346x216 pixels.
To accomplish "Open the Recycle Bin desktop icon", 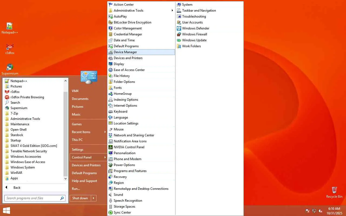I will click(x=334, y=190).
